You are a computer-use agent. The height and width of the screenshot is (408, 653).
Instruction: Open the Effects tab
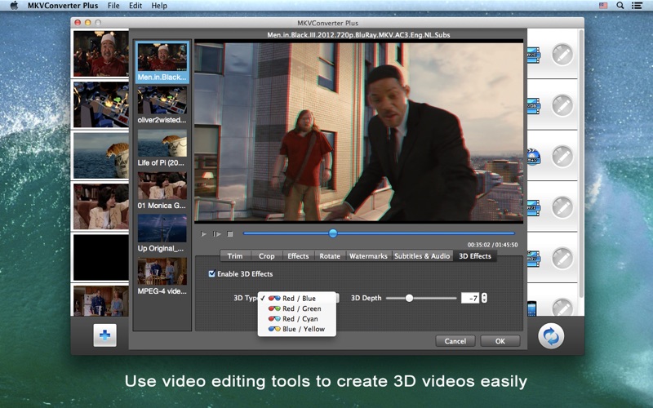(x=298, y=256)
